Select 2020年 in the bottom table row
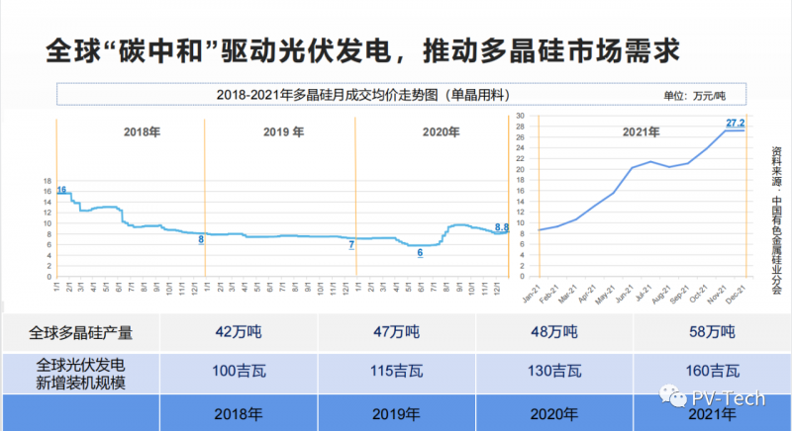This screenshot has height=431, width=792. coord(551,412)
